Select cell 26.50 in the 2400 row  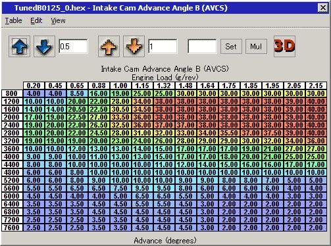(99, 125)
